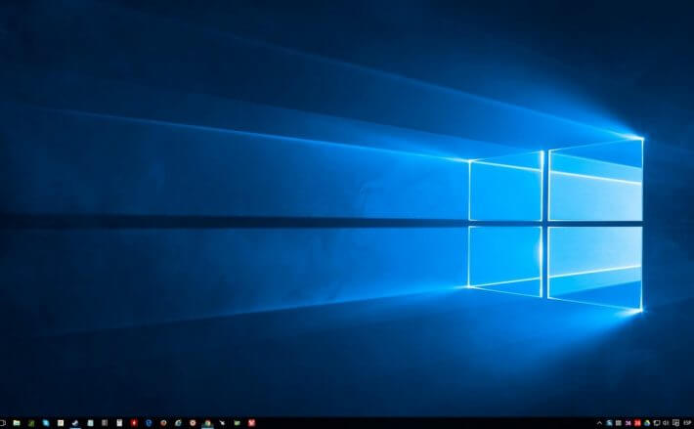Image resolution: width=694 pixels, height=429 pixels.
Task: Click the orange Firefox-style browser icon
Action: click(x=163, y=423)
